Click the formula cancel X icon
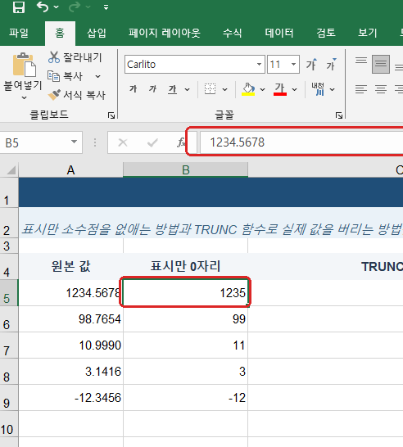The image size is (403, 447). (123, 142)
